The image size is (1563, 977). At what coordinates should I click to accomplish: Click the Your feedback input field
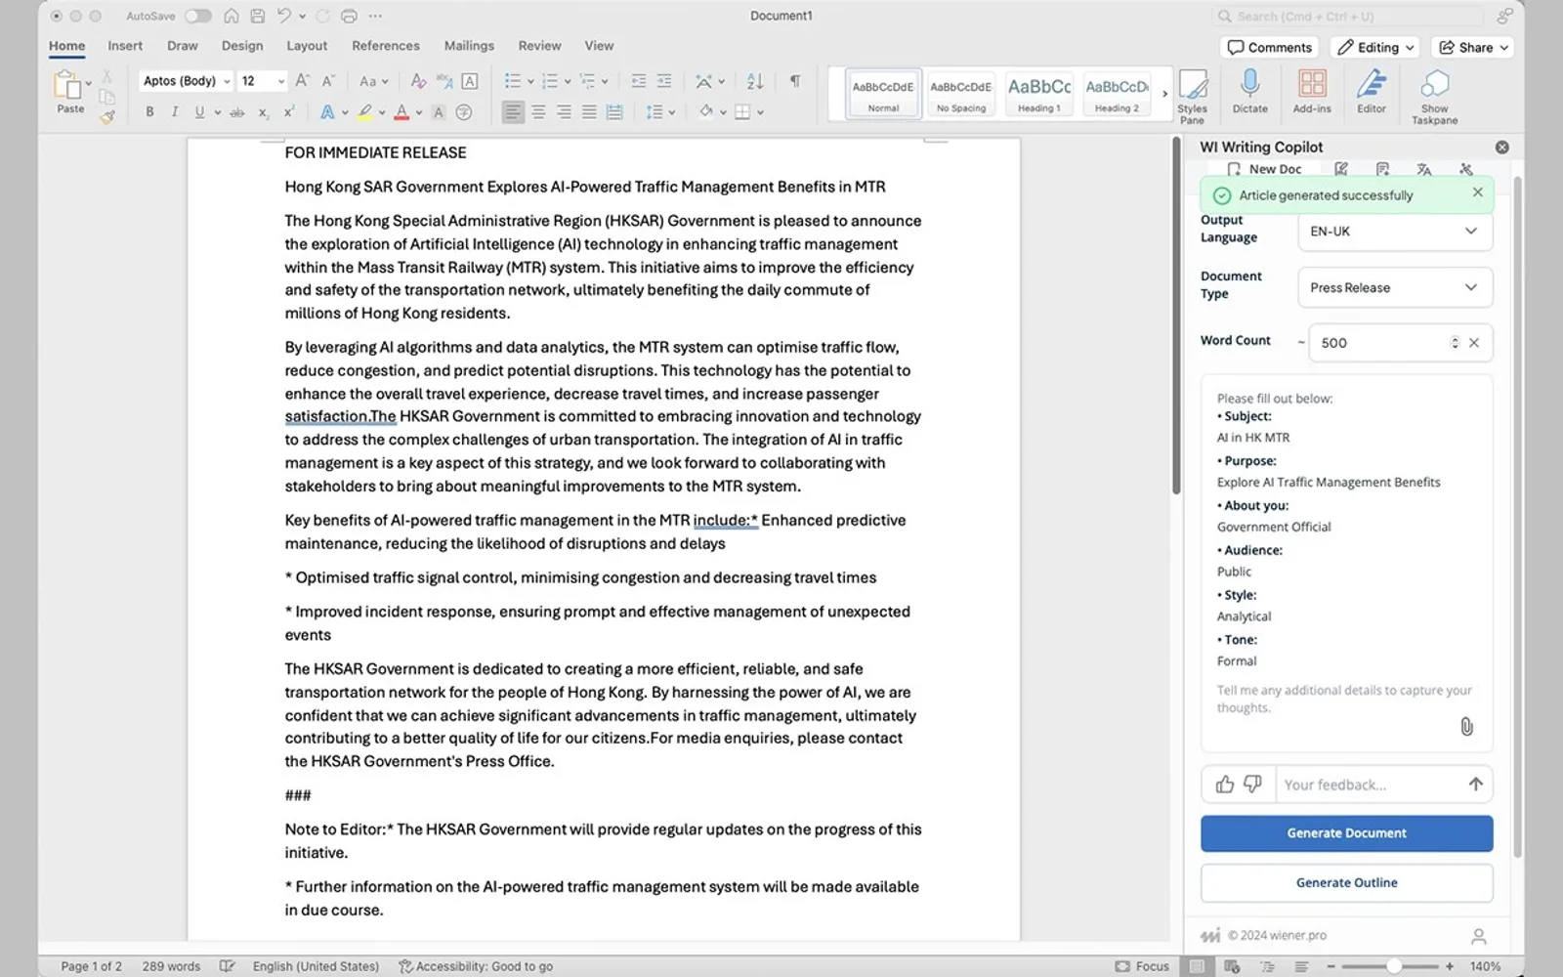click(x=1368, y=784)
